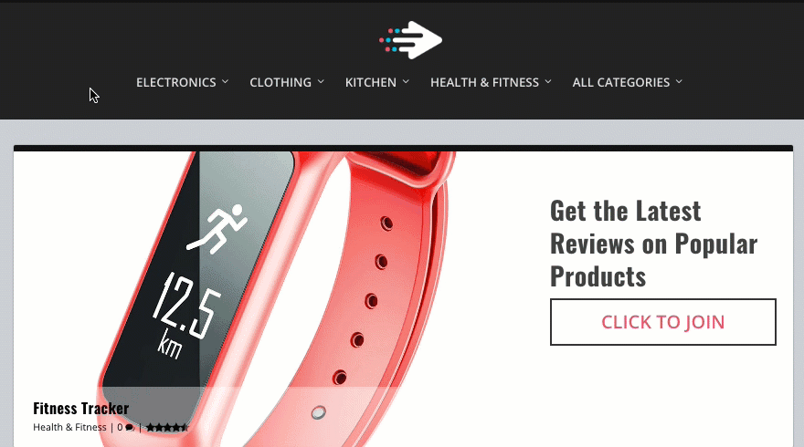This screenshot has height=447, width=804.
Task: Follow the Health & Fitness category link under title
Action: coord(69,427)
